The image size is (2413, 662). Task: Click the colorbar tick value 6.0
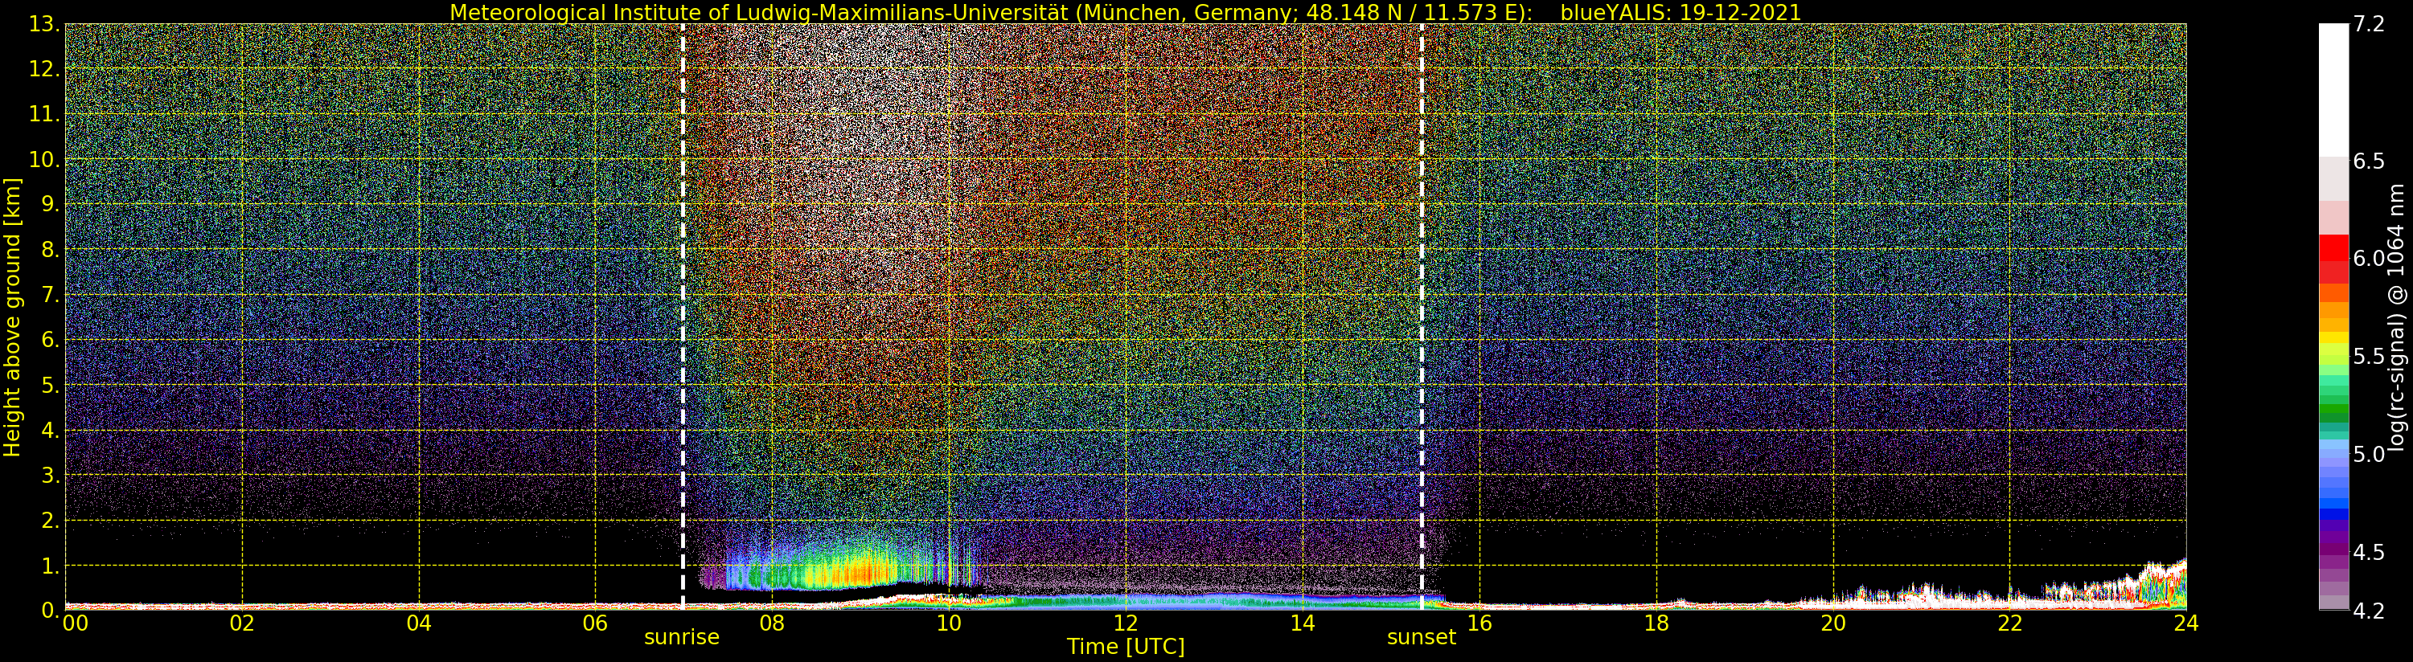pyautogui.click(x=2369, y=259)
